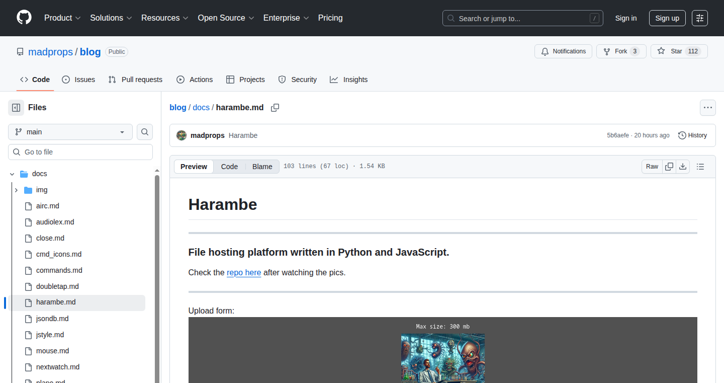The width and height of the screenshot is (724, 383).
Task: Open commands.md in file tree
Action: coord(59,270)
